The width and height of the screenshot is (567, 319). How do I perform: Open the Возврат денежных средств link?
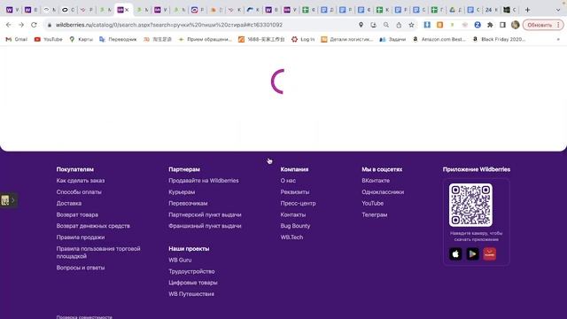93,226
